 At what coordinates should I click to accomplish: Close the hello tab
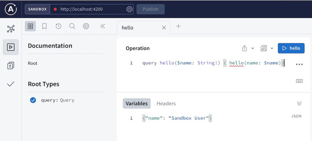click(x=164, y=28)
